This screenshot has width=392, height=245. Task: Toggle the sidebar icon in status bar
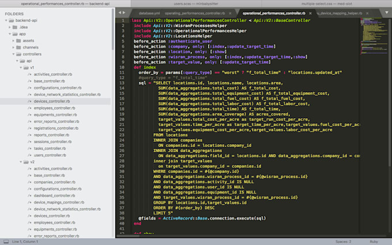(x=6, y=241)
